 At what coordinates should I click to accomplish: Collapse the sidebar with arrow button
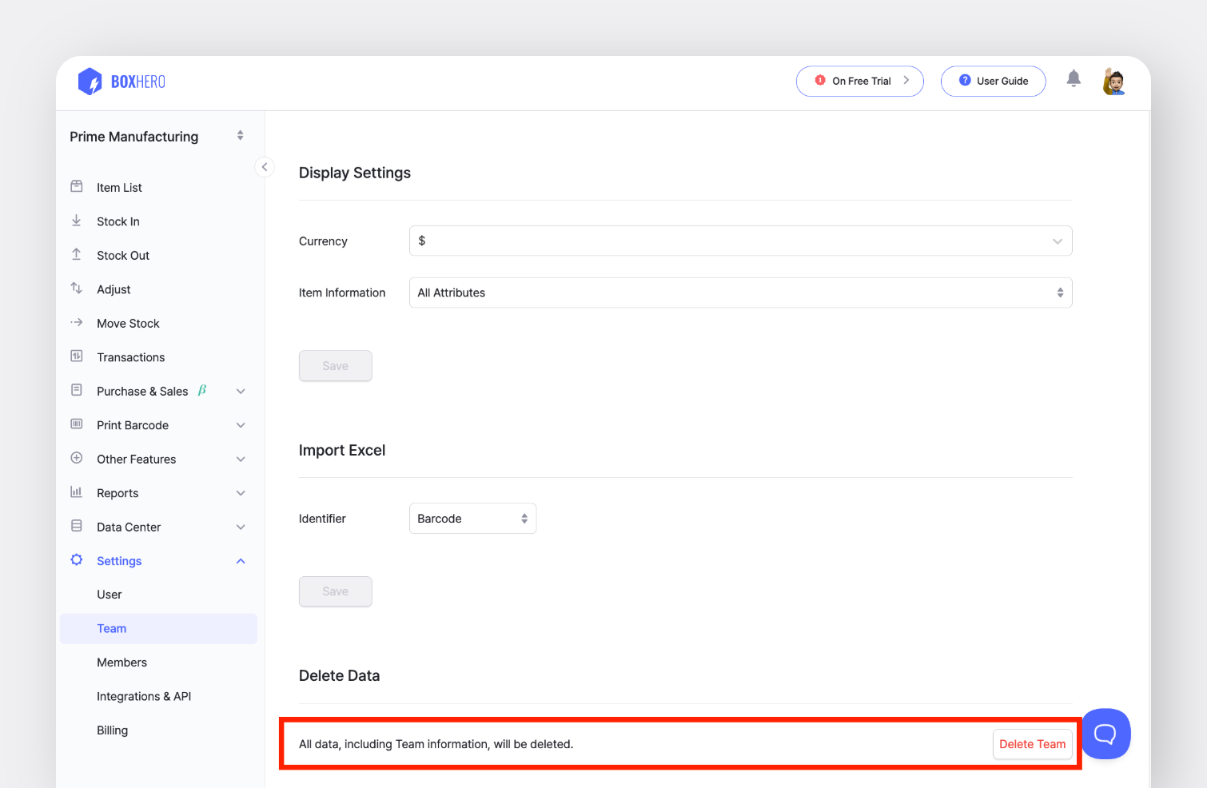265,167
